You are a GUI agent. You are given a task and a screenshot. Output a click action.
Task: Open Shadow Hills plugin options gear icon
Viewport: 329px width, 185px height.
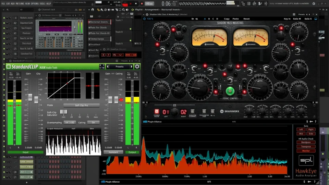point(147,14)
